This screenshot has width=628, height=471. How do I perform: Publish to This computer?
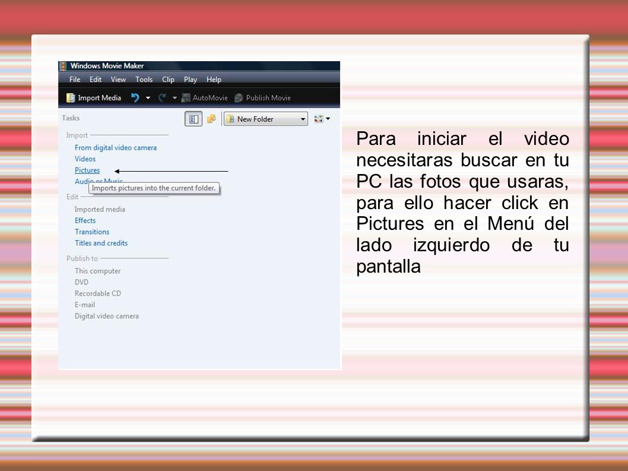97,271
